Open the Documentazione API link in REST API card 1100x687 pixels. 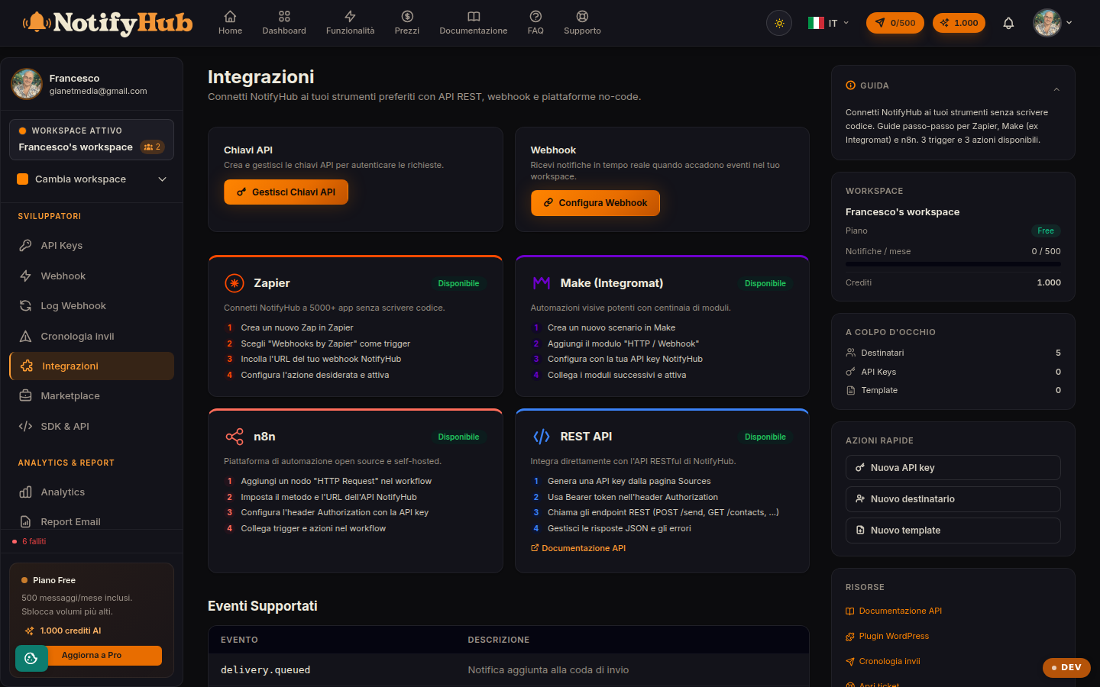(x=578, y=548)
